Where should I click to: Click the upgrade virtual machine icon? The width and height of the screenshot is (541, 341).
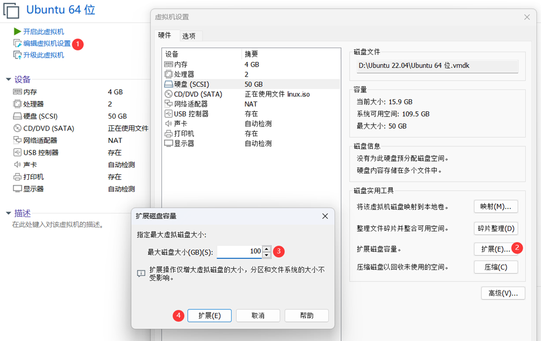pos(17,55)
